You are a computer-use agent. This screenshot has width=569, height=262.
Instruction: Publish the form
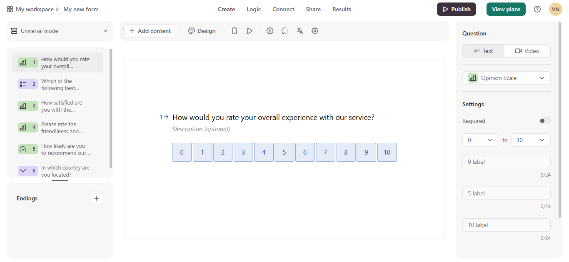(x=456, y=9)
